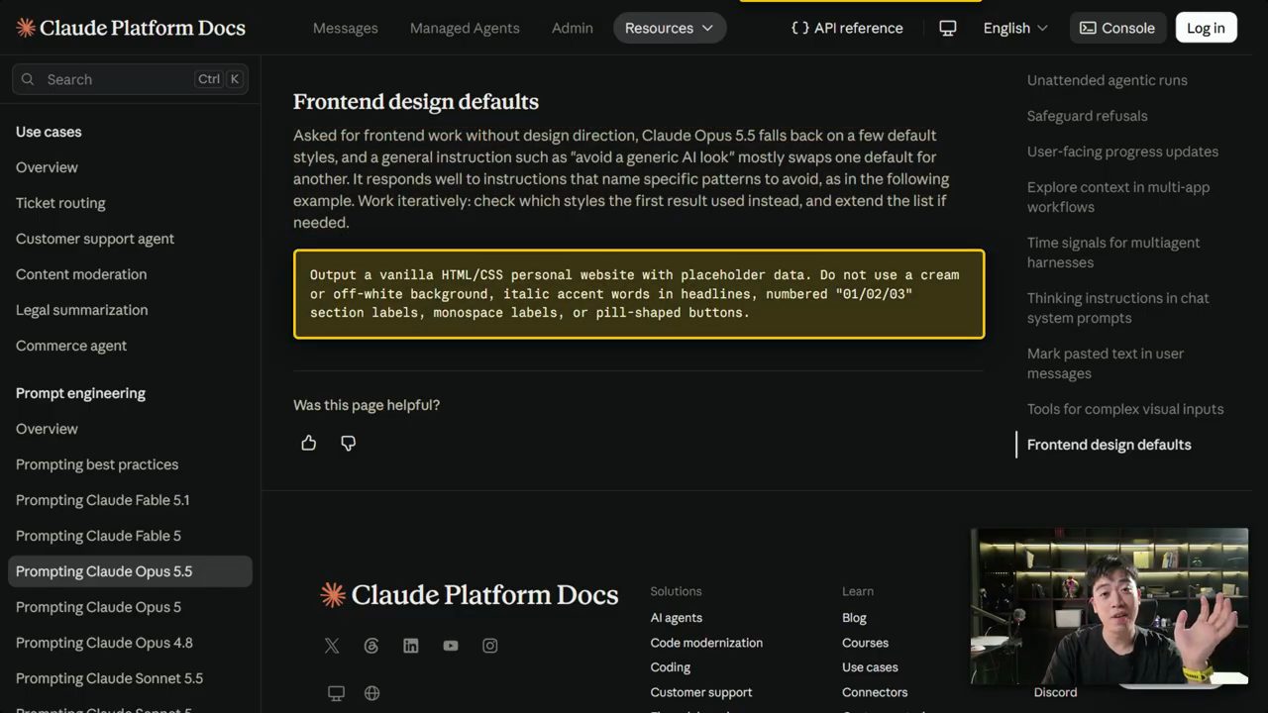The width and height of the screenshot is (1268, 713).
Task: Jump to Tools for complex visual inputs
Action: click(x=1125, y=409)
